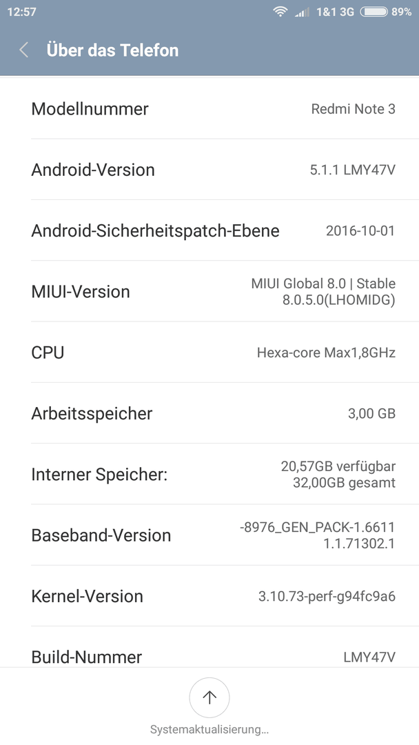Open the Modellnummer row
The image size is (419, 745).
coord(209,109)
